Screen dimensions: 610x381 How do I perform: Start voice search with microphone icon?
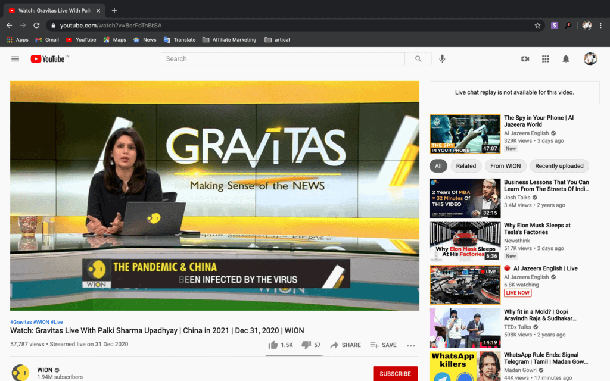[442, 59]
